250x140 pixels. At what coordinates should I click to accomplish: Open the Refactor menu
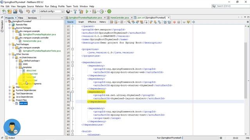(39, 6)
